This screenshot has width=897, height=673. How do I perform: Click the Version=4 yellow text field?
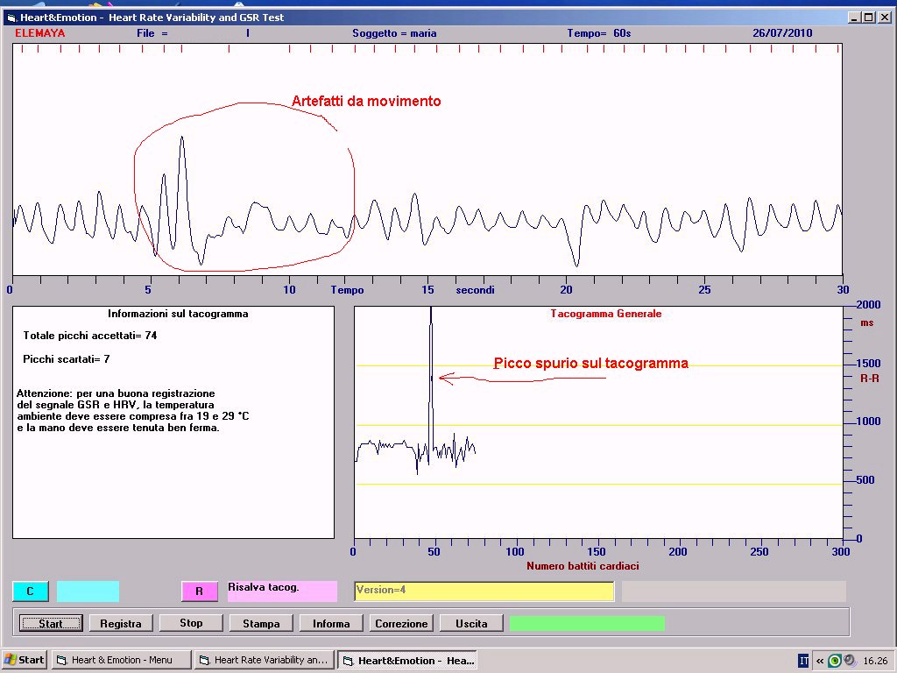coord(484,592)
